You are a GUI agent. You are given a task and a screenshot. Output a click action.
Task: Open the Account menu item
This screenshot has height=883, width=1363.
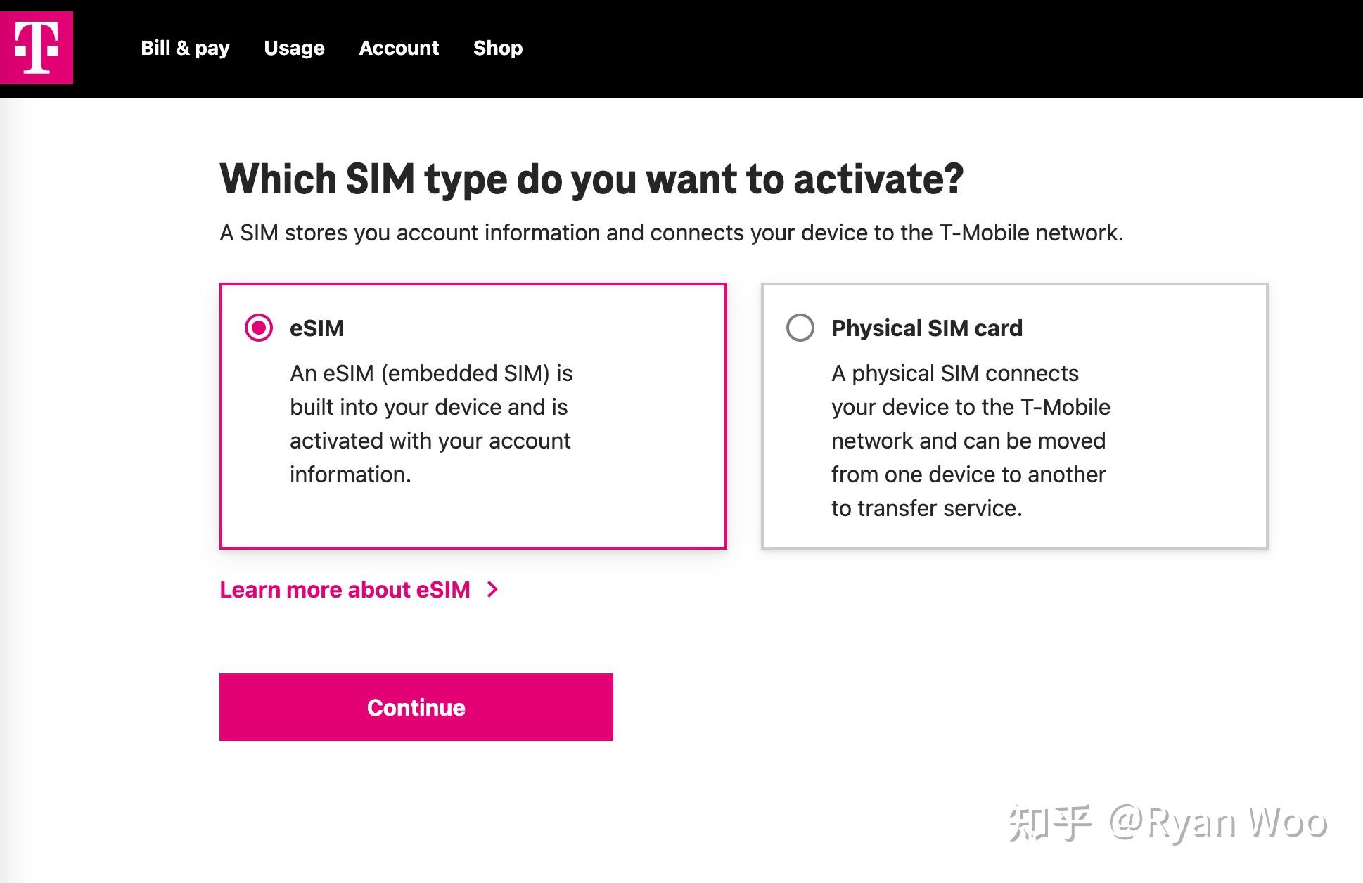pos(399,48)
